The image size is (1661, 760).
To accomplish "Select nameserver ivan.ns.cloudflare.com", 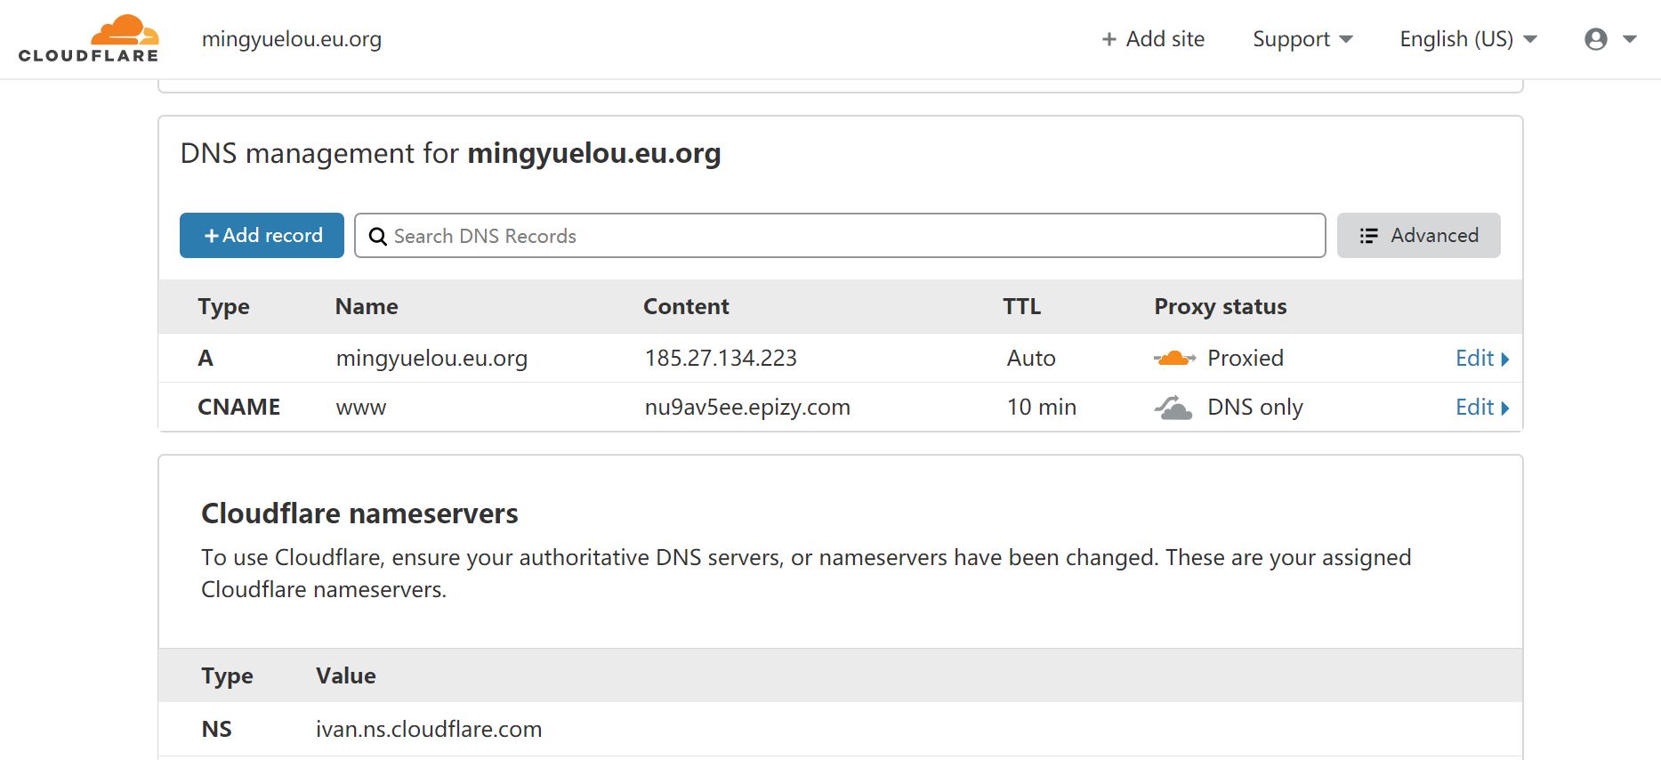I will pyautogui.click(x=429, y=729).
